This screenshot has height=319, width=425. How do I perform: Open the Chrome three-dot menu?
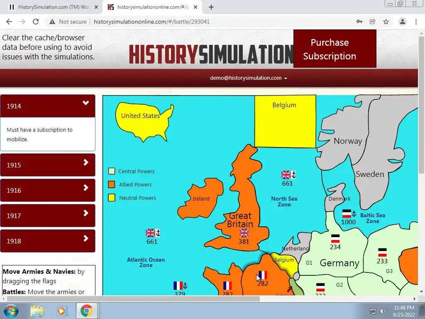pos(416,22)
